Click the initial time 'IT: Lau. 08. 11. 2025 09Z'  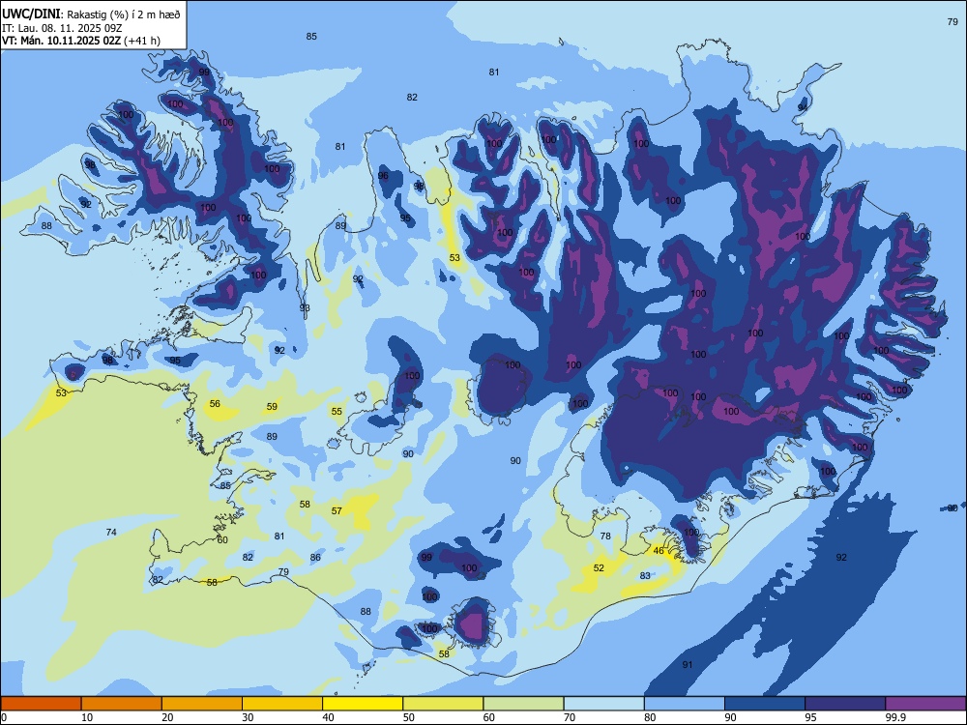(62, 28)
